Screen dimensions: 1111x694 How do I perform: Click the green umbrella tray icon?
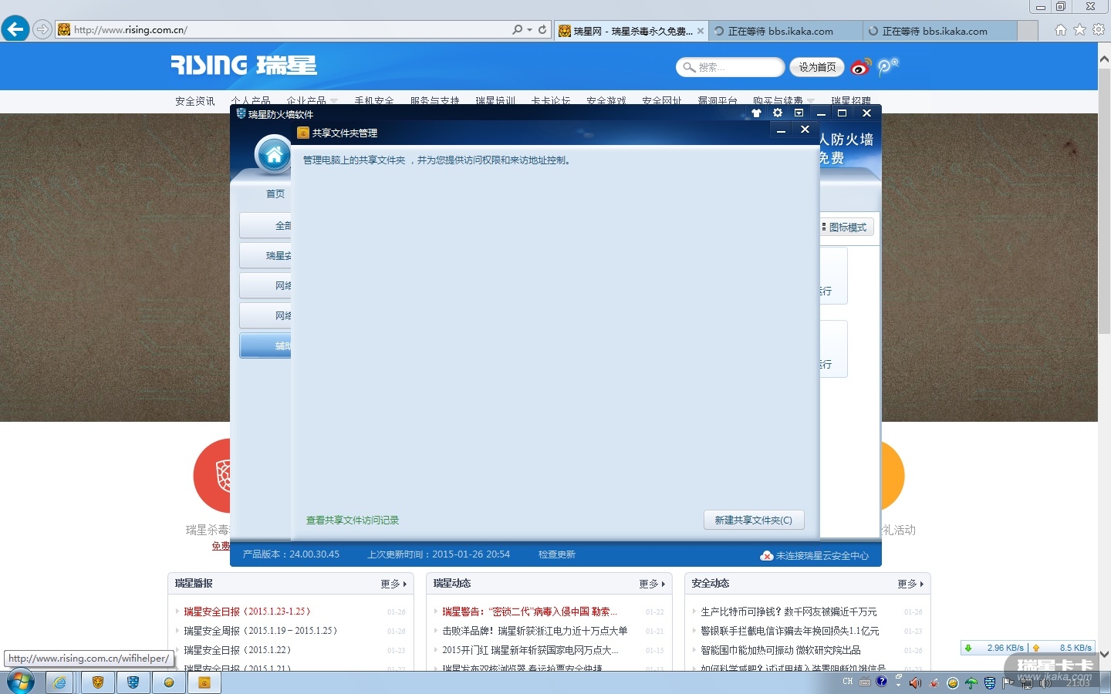[x=971, y=683]
